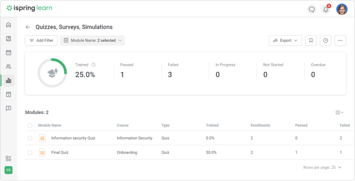Open the archive box icon in sidebar
This screenshot has width=355, height=181.
(x=8, y=95)
